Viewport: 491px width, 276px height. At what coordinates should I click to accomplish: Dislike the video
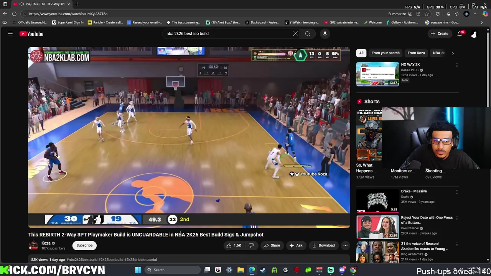[x=251, y=245]
